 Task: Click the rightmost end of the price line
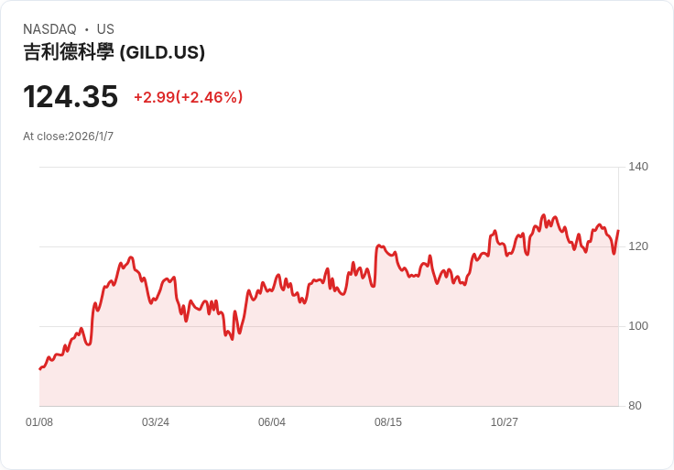(x=618, y=231)
